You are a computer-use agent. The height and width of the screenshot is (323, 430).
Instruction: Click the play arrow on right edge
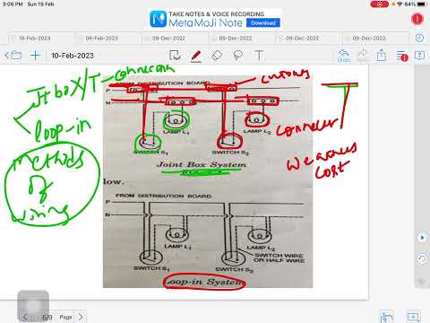coord(422,238)
